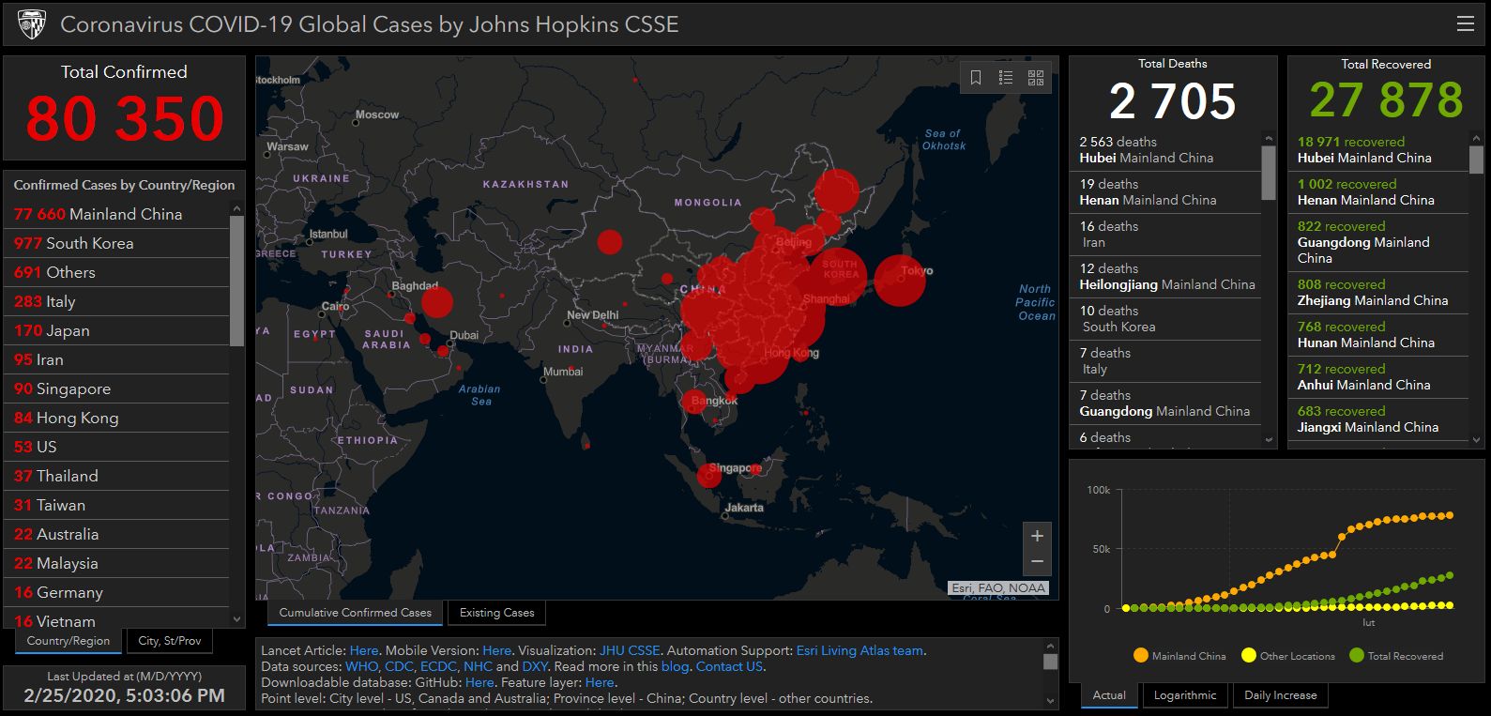Open the basemap gallery grid icon
The height and width of the screenshot is (716, 1491).
click(1036, 78)
